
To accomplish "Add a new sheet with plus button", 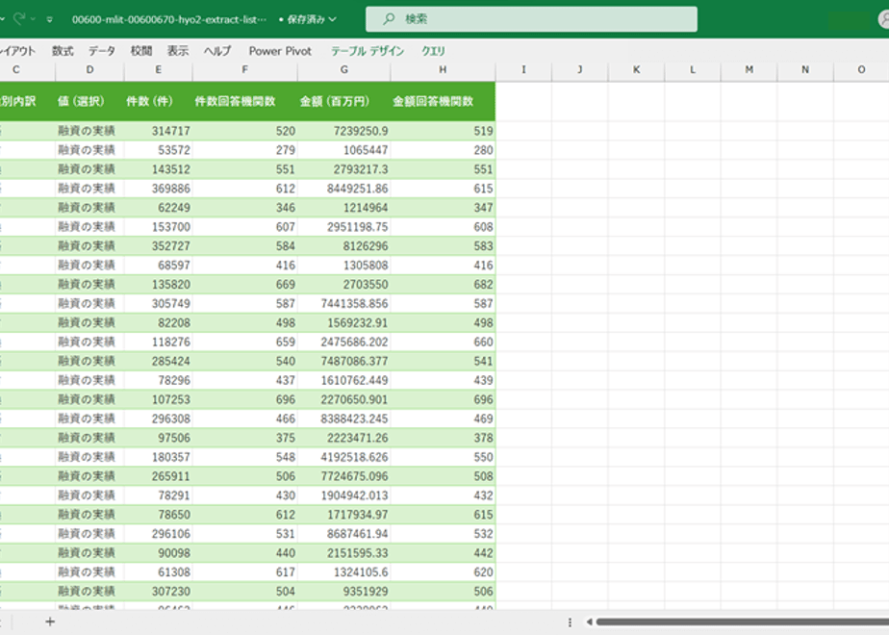I will coord(50,622).
